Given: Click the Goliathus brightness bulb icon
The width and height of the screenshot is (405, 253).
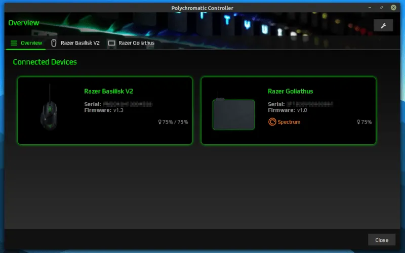Looking at the screenshot, I should point(358,122).
